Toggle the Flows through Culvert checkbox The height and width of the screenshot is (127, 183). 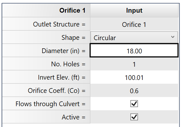tap(134, 104)
